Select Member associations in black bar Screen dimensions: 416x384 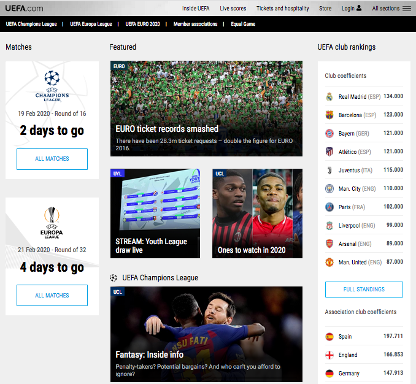pos(195,24)
